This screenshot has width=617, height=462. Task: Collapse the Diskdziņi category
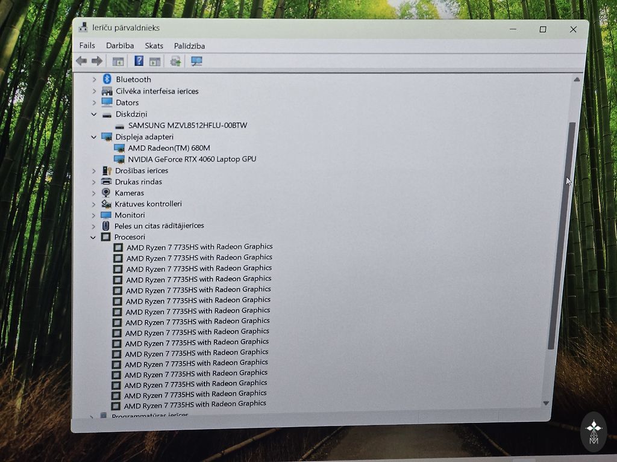94,114
